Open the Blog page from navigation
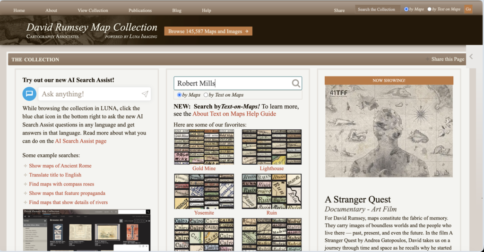 (177, 10)
